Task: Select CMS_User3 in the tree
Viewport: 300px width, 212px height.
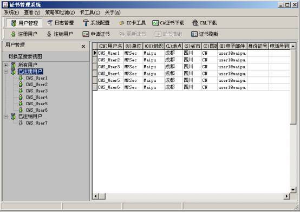Action: 36,91
